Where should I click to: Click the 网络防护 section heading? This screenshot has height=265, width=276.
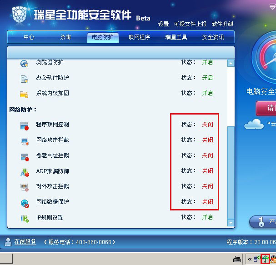coord(23,110)
